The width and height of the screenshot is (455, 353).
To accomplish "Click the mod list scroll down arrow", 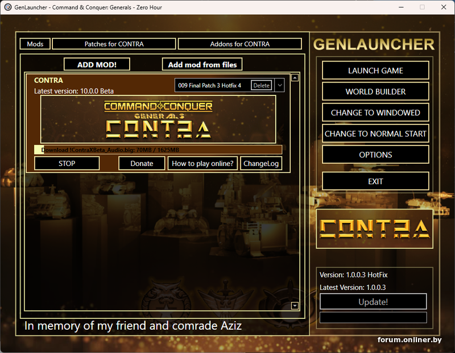I will 295,305.
